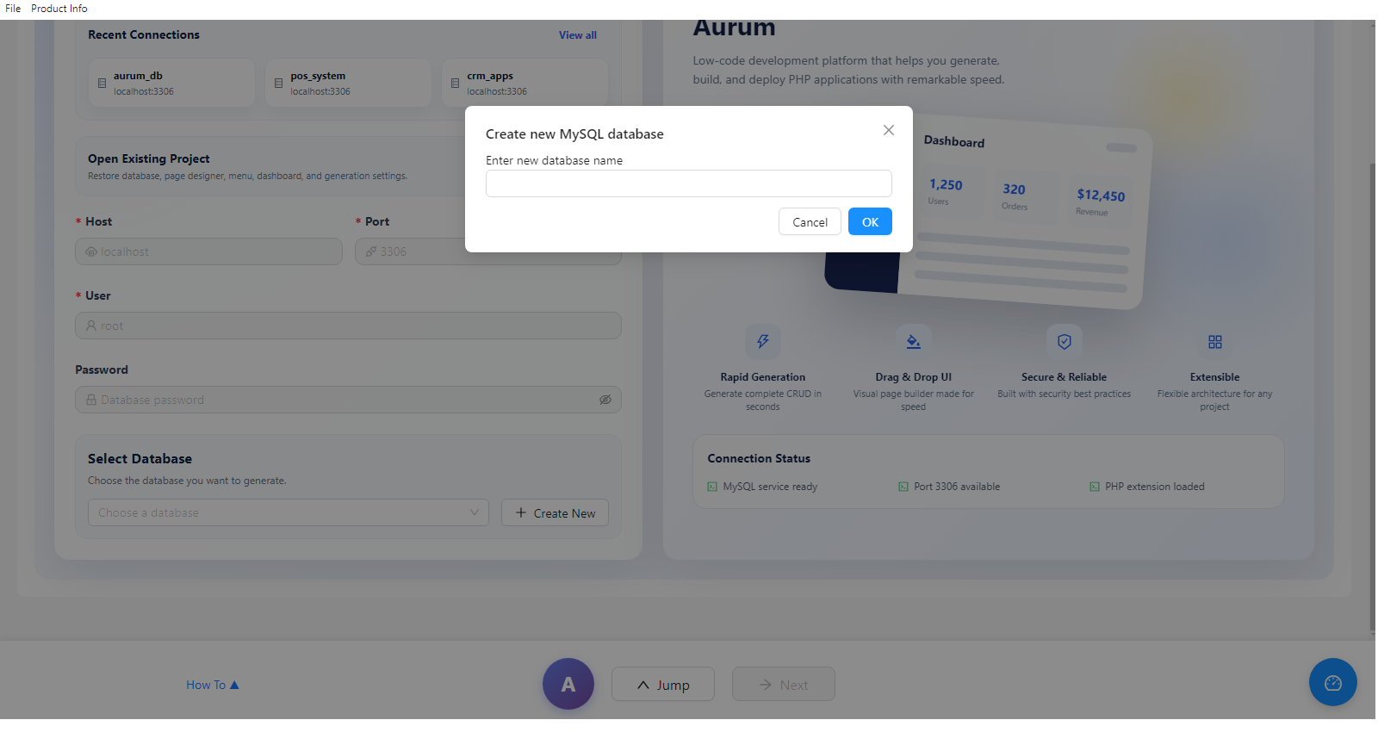Open View all recent connections
Image resolution: width=1378 pixels, height=751 pixels.
(x=577, y=35)
